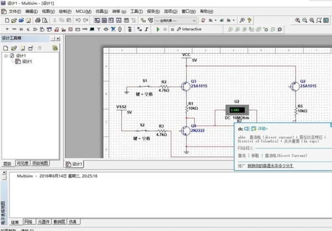Toggle the Design Toolbox panel button

click(x=97, y=21)
